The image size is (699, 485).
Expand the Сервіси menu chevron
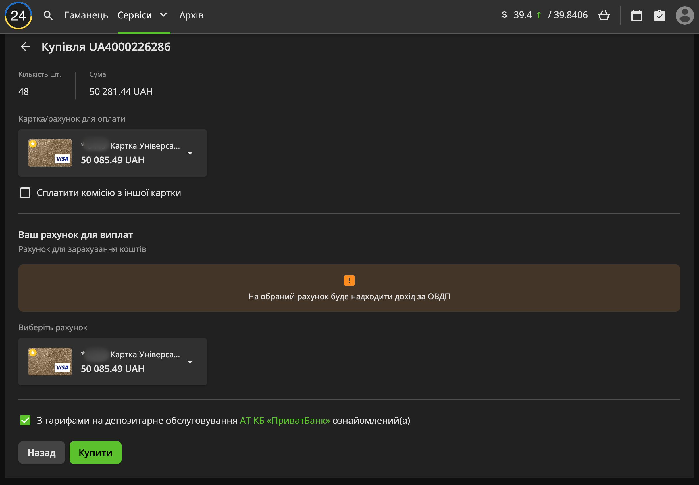[163, 15]
